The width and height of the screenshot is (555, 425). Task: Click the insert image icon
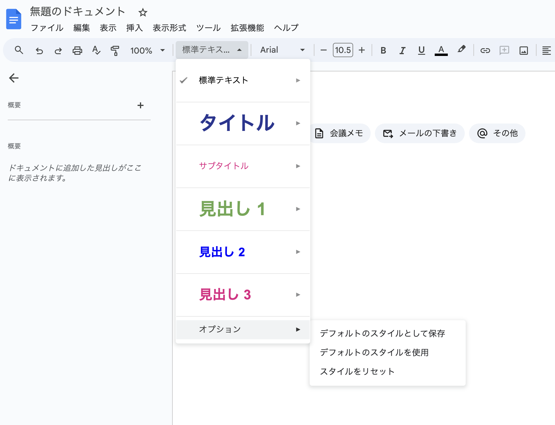(524, 50)
